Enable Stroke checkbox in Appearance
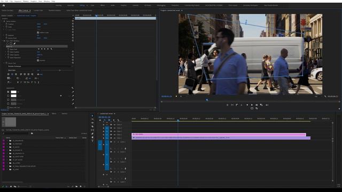The image size is (342, 192). pos(8,96)
